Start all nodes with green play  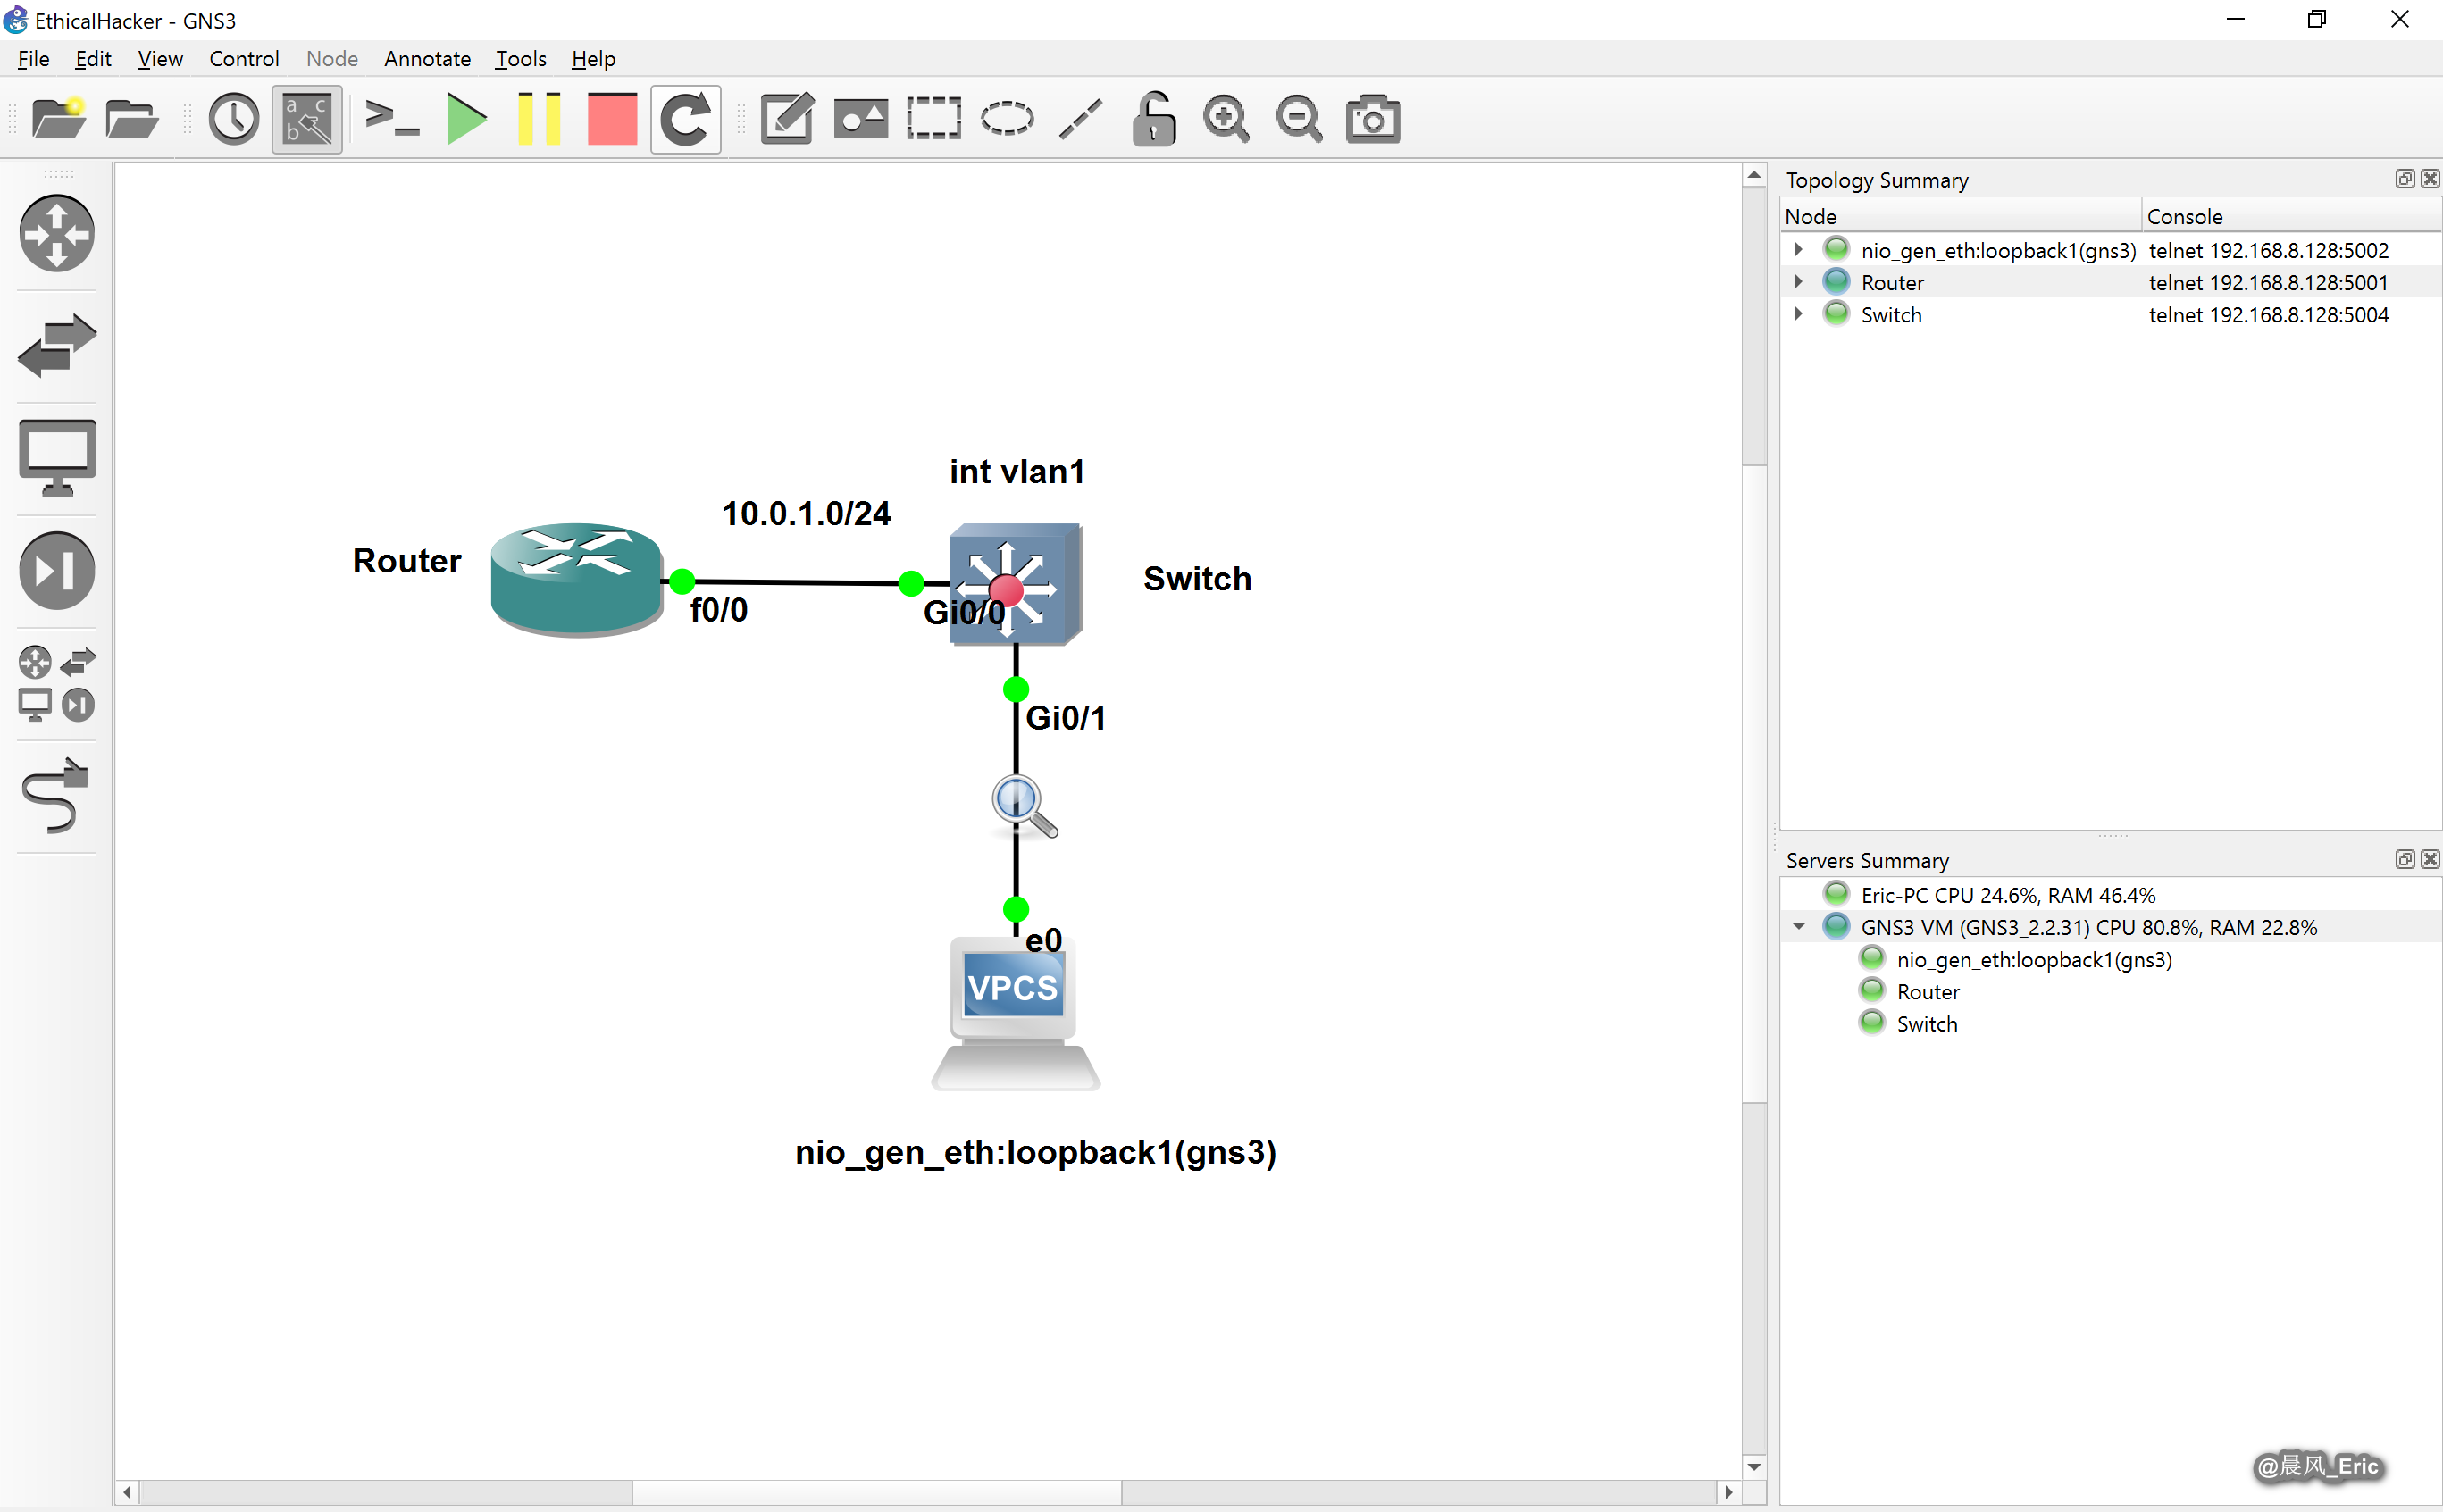[x=465, y=119]
